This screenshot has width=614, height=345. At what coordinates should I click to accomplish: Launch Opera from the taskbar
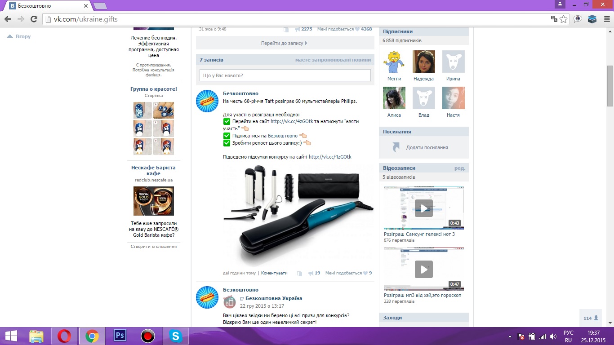[x=64, y=336]
